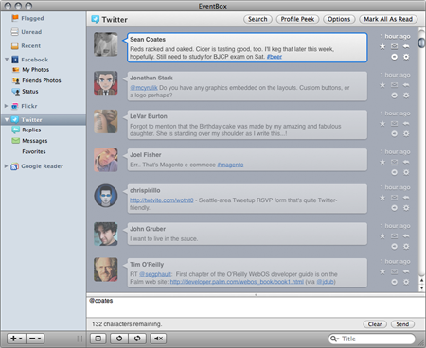Star Jonathan Stark's tweet
Viewport: 426px width, 348px height.
click(x=382, y=85)
